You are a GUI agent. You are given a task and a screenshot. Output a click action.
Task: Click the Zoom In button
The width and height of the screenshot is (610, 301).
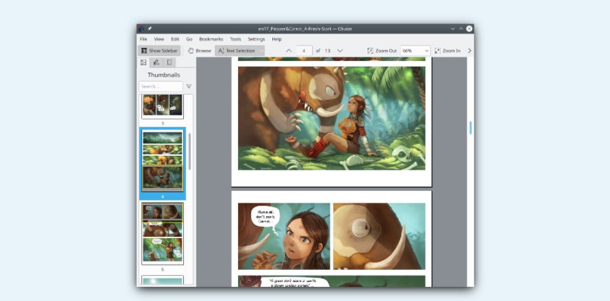[448, 51]
